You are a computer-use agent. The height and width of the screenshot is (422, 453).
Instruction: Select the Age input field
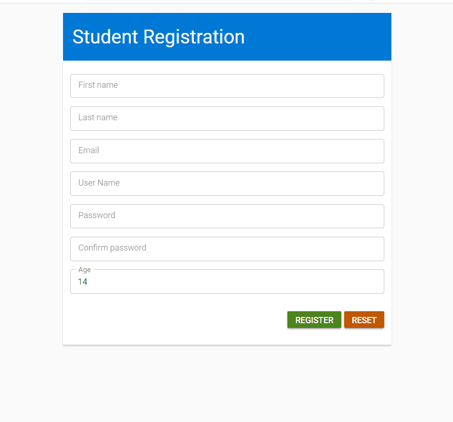[x=227, y=282]
